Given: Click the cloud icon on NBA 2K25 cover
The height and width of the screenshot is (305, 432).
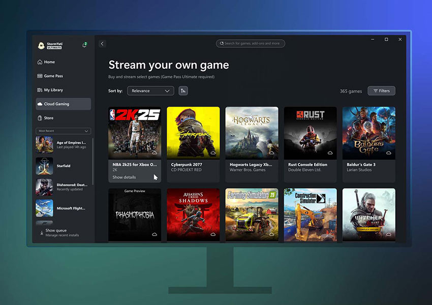Looking at the screenshot, I should point(155,152).
